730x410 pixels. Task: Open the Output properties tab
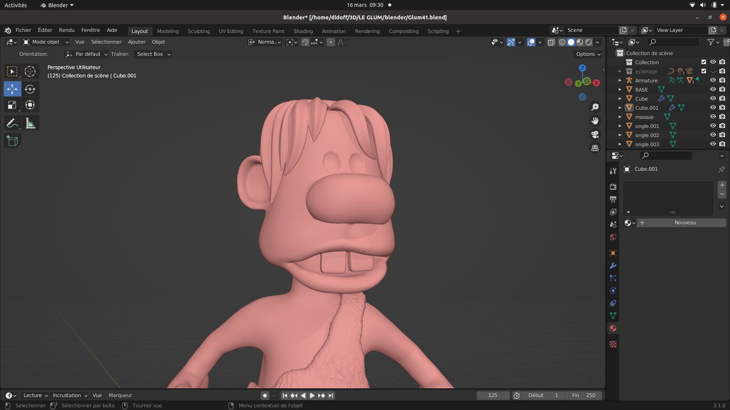click(x=613, y=199)
